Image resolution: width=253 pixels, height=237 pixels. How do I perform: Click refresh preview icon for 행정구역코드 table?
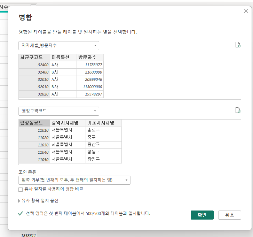click(238, 110)
